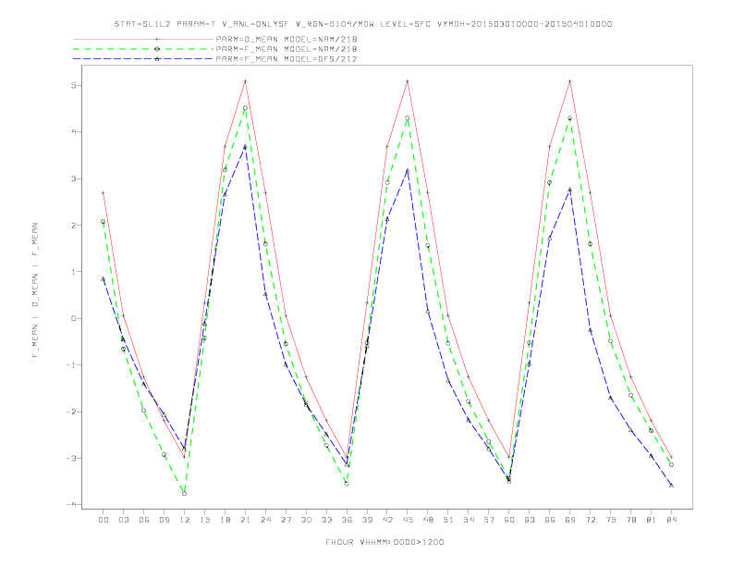This screenshot has height=566, width=732.
Task: Click the vertical axis label F_MEAN | O_MEAN | F_MEAN
Action: tap(35, 290)
